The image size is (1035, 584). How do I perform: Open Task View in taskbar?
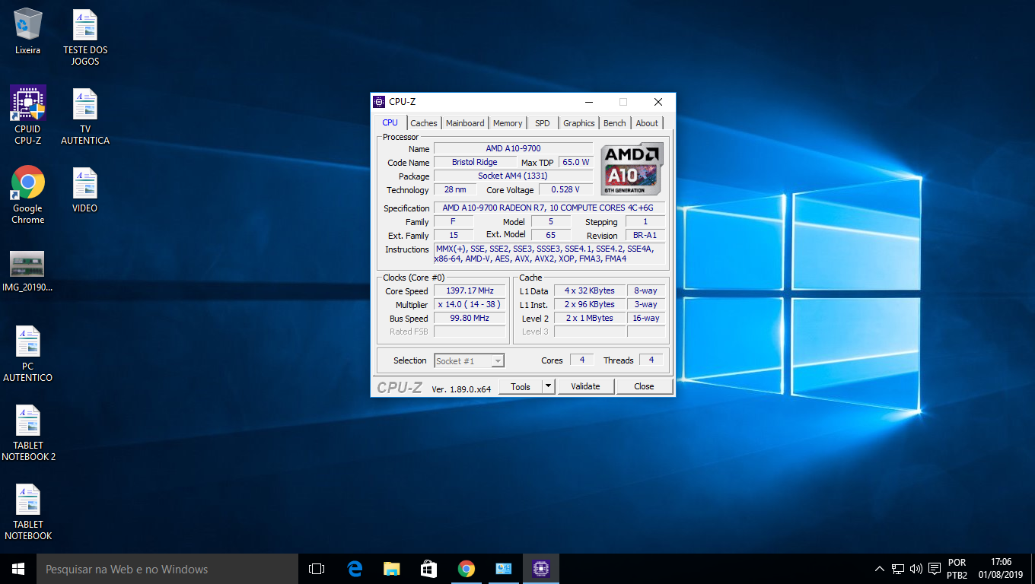click(x=317, y=569)
